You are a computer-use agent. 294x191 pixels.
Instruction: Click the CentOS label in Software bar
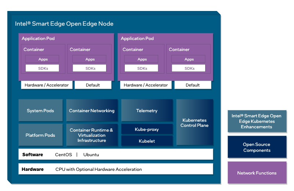coord(63,155)
